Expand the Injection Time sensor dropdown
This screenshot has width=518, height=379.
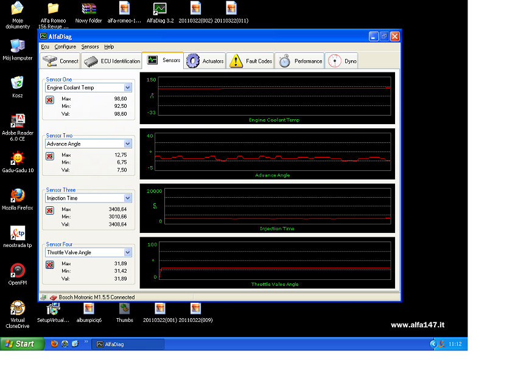pos(127,198)
